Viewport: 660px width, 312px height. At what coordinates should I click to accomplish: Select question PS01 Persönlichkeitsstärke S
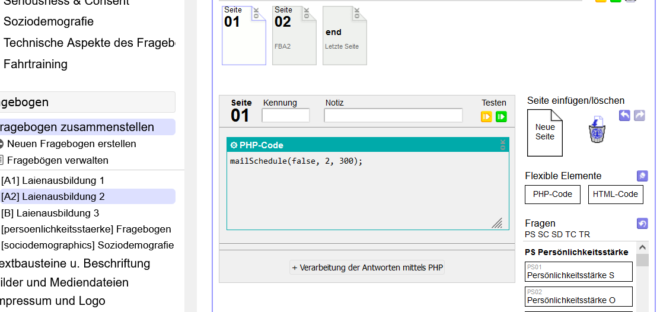coord(578,272)
